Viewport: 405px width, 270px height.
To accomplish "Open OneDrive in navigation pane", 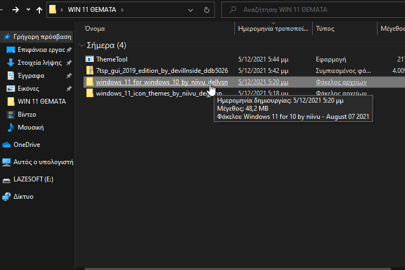I will 26,144.
